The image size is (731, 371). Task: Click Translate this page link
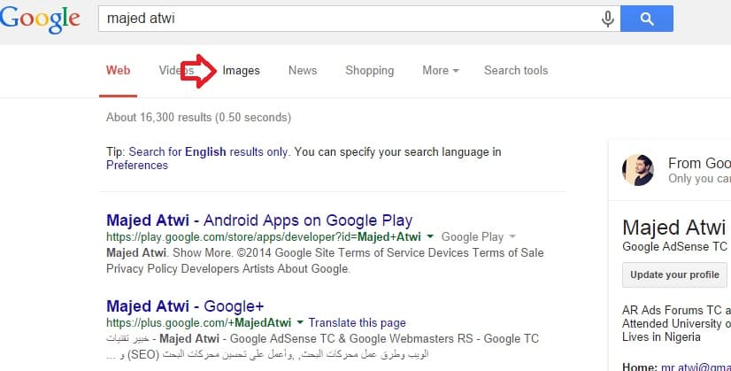click(x=358, y=322)
